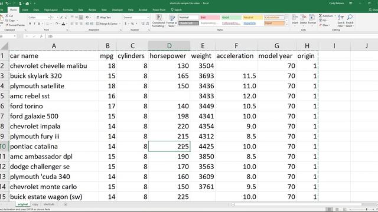Open the Merge & Center dropdown arrow
378x212 pixels.
coord(119,24)
